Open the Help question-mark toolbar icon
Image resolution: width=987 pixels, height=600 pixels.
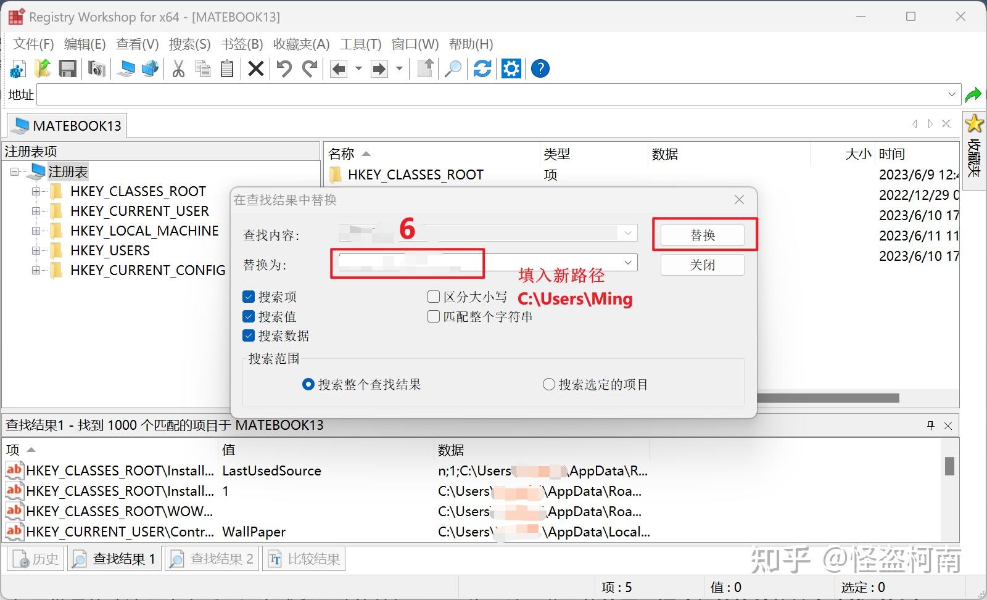540,68
